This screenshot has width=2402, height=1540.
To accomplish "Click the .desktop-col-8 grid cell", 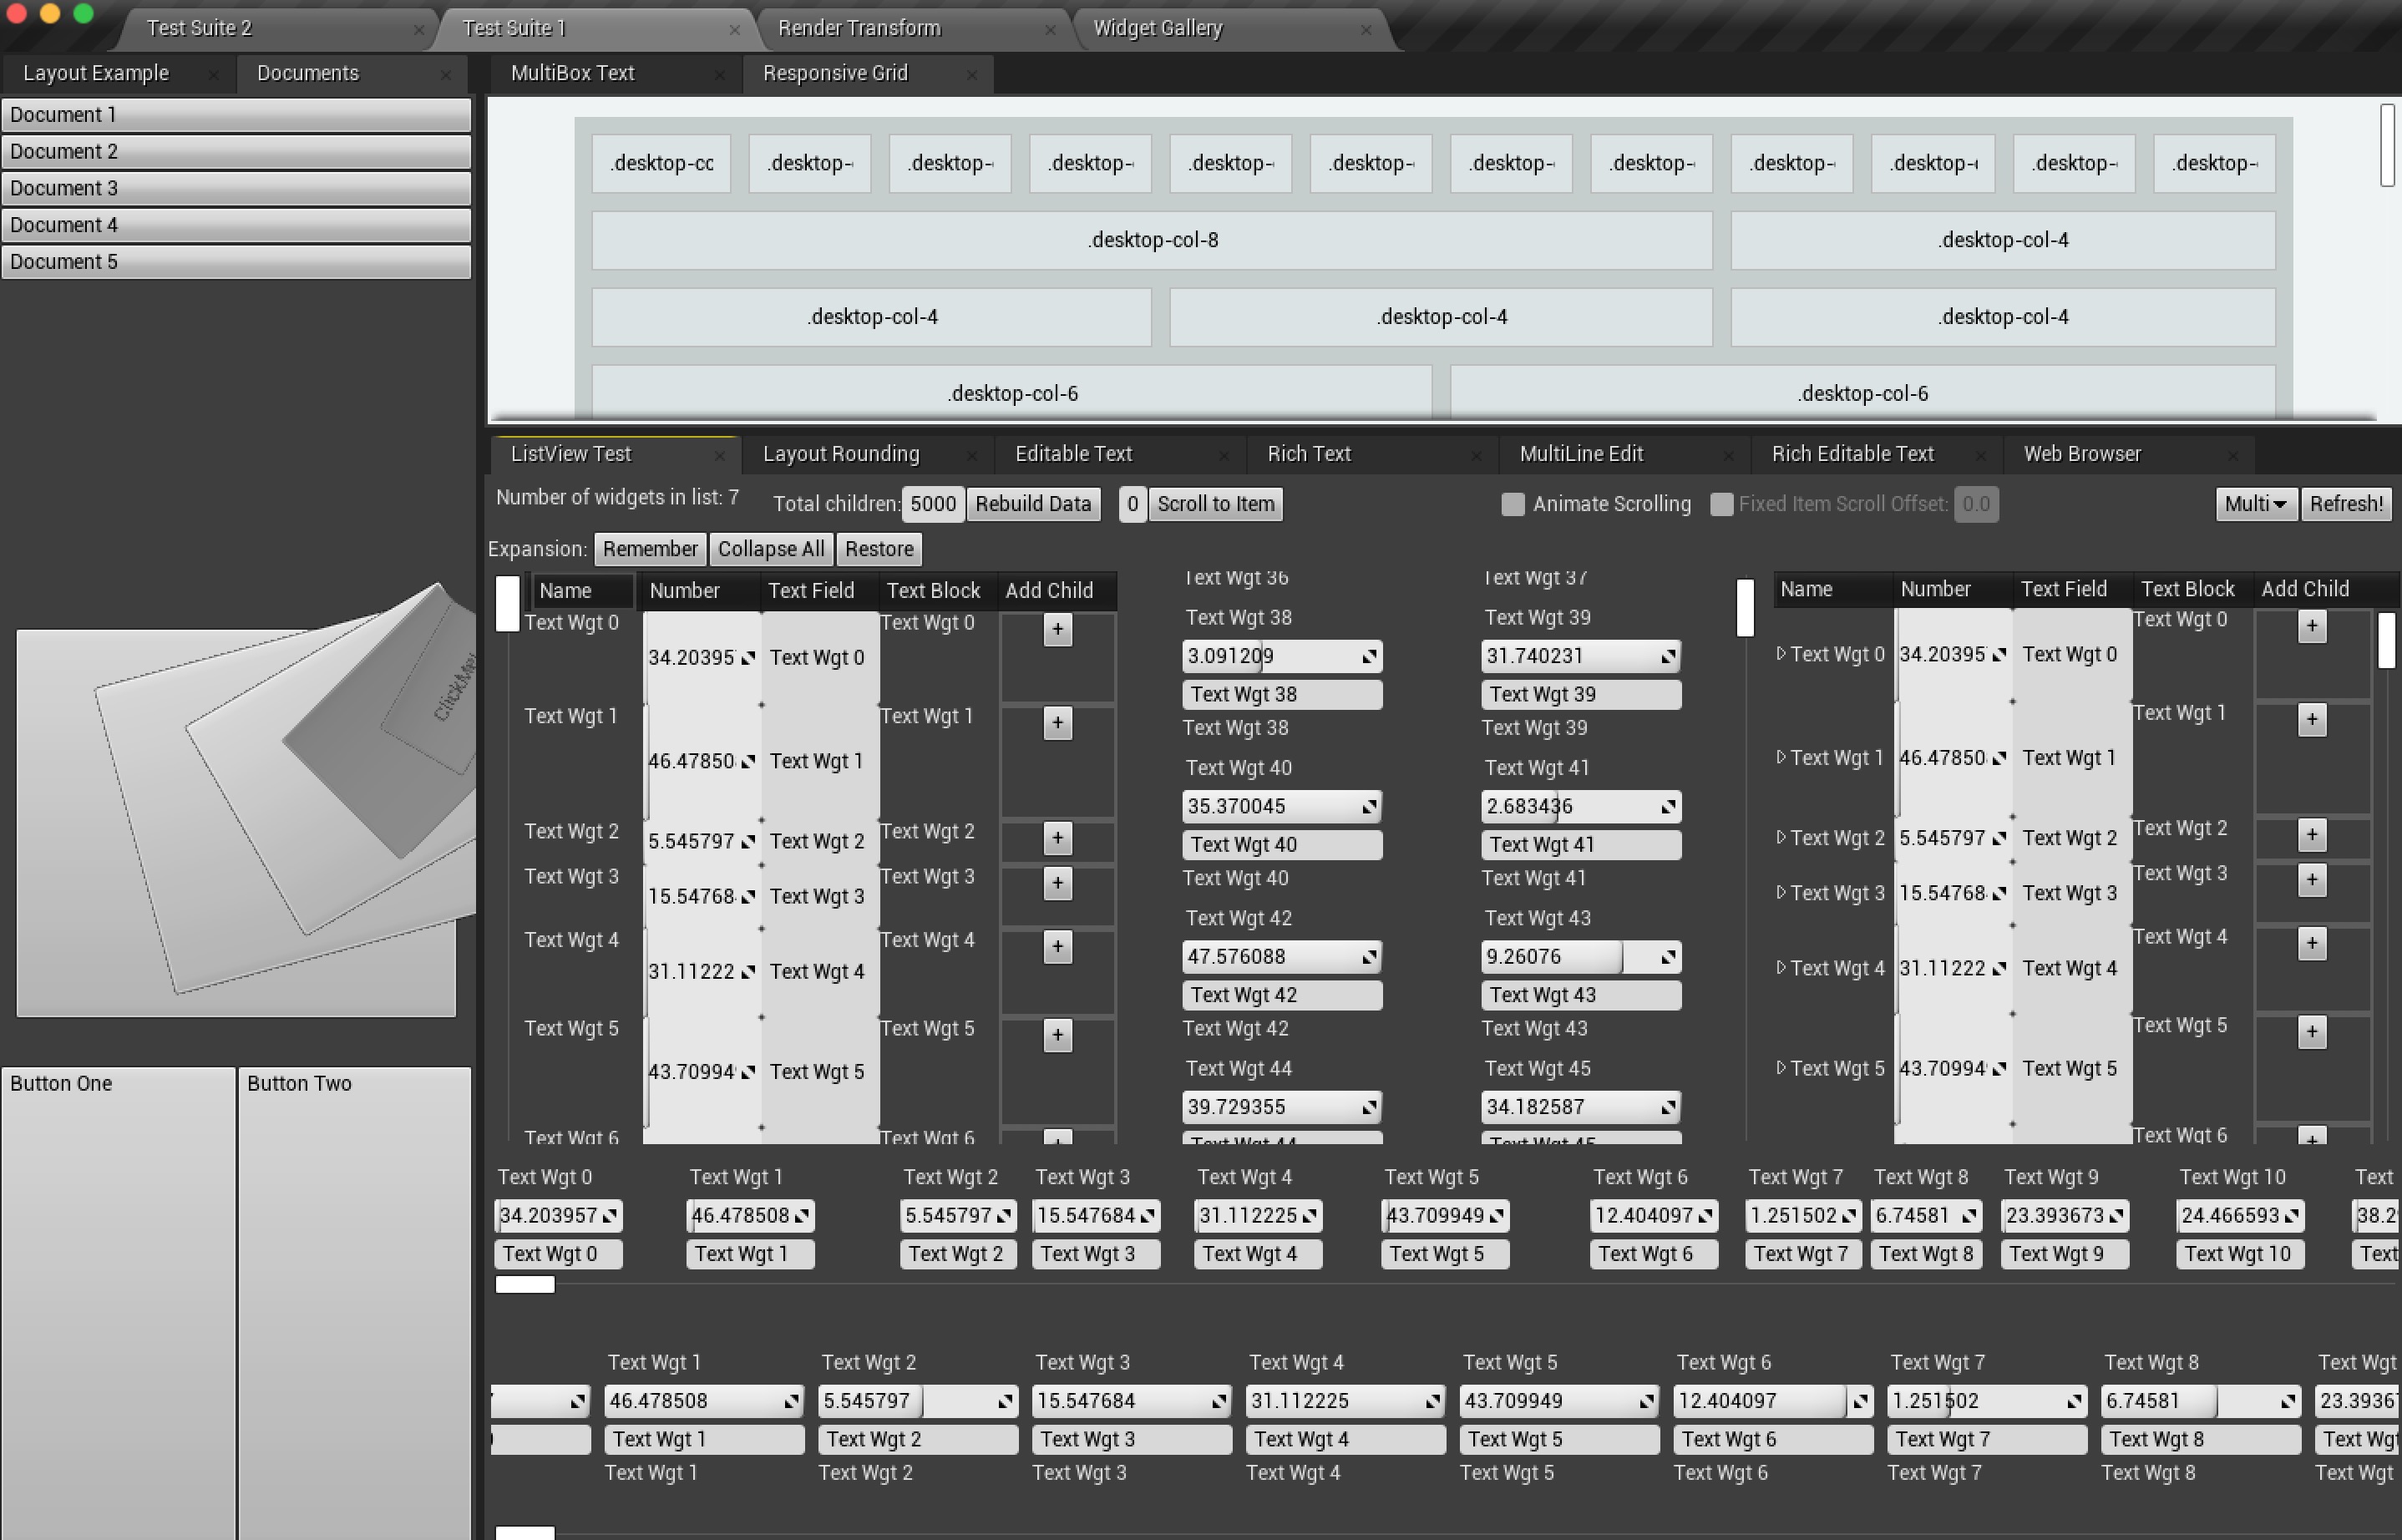I will pyautogui.click(x=1152, y=240).
